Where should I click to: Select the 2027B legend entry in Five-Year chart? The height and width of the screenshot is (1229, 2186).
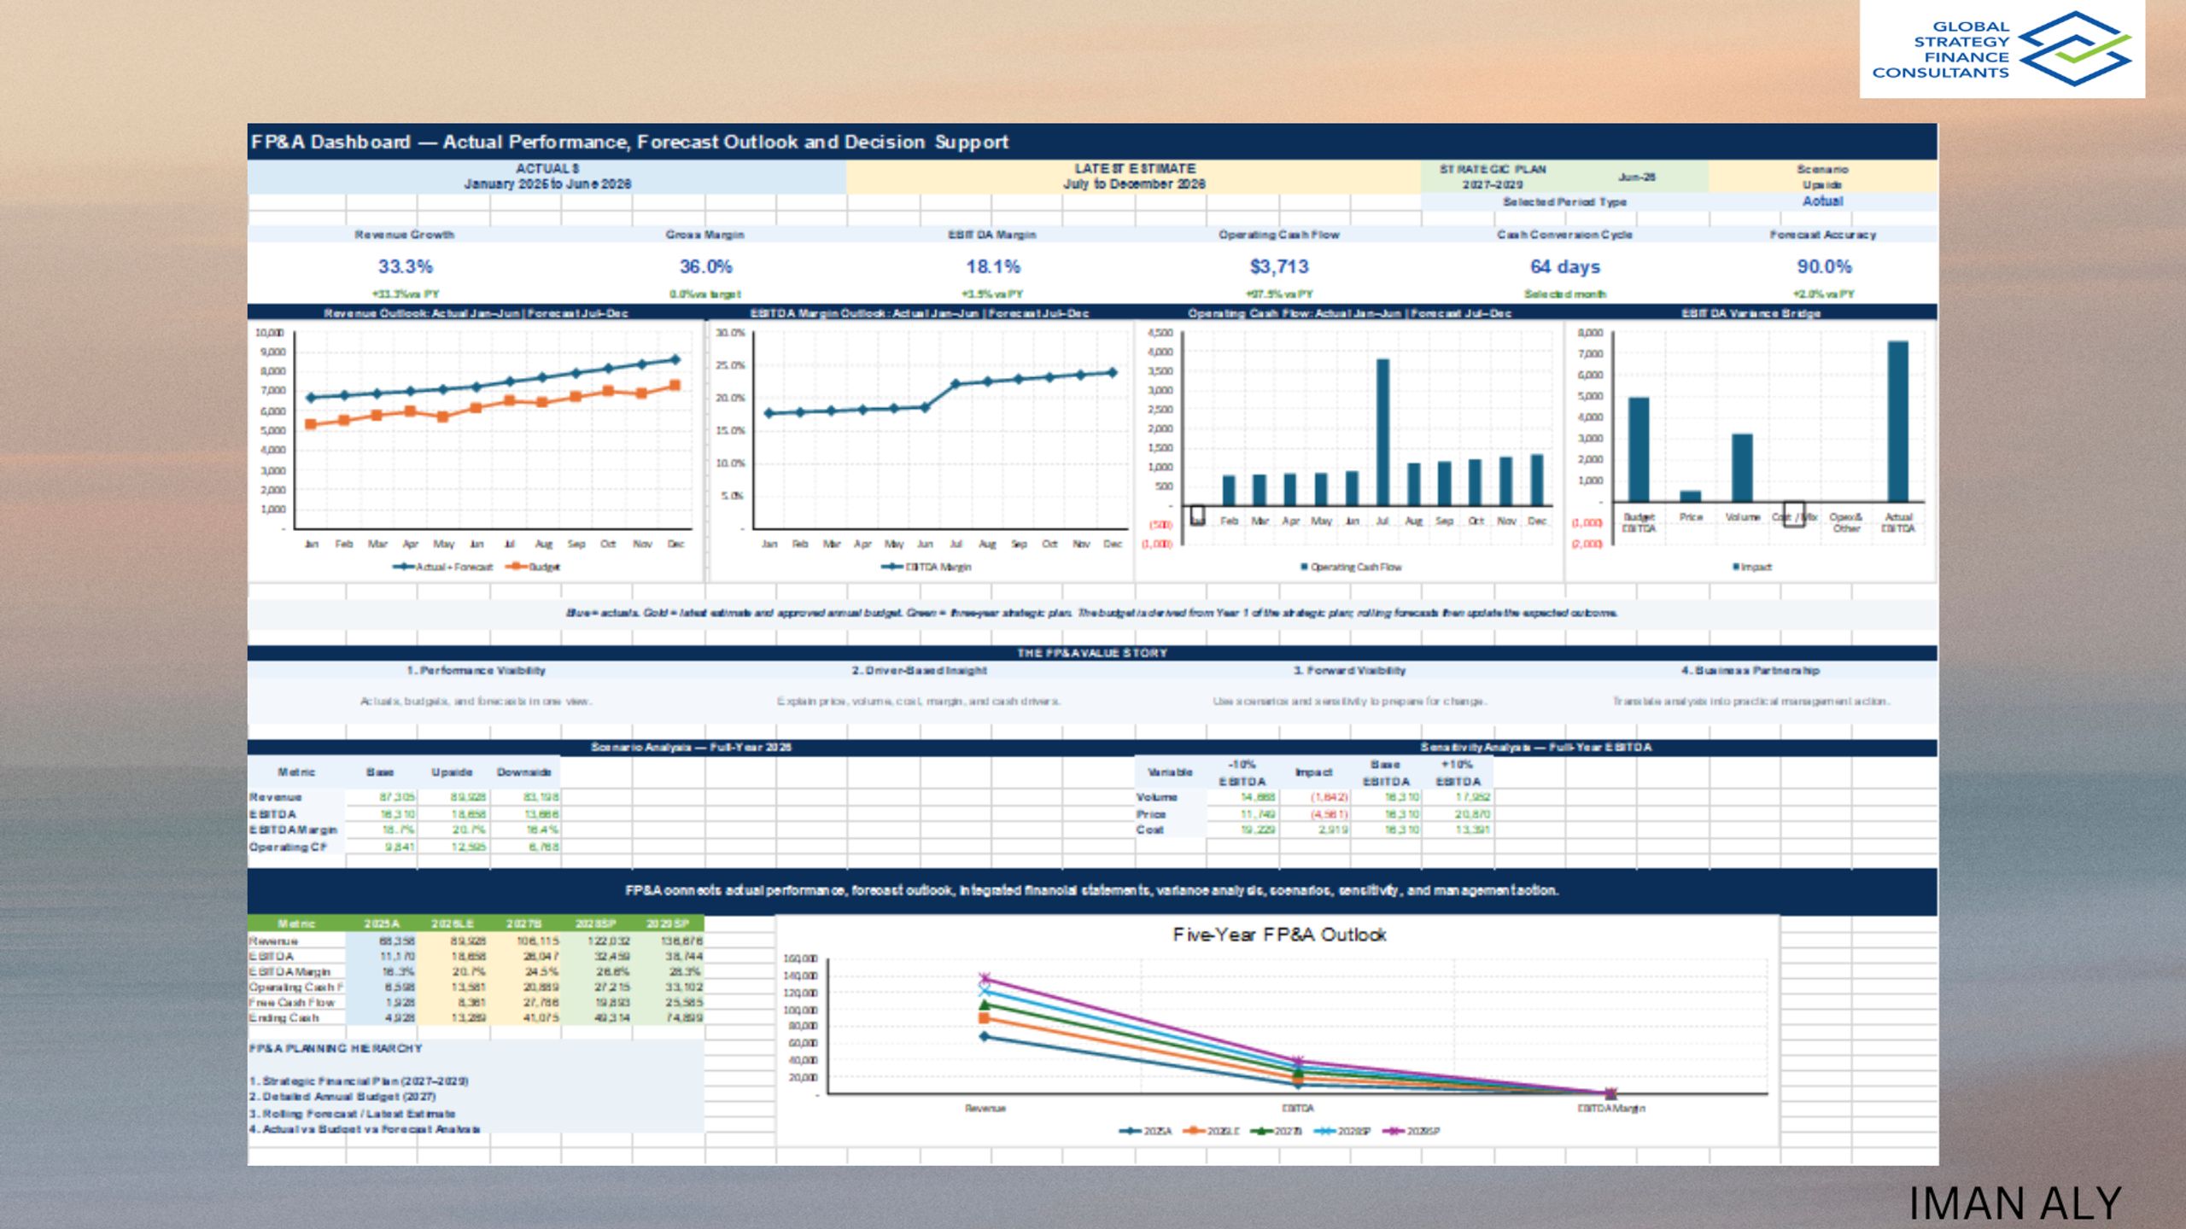[1277, 1131]
